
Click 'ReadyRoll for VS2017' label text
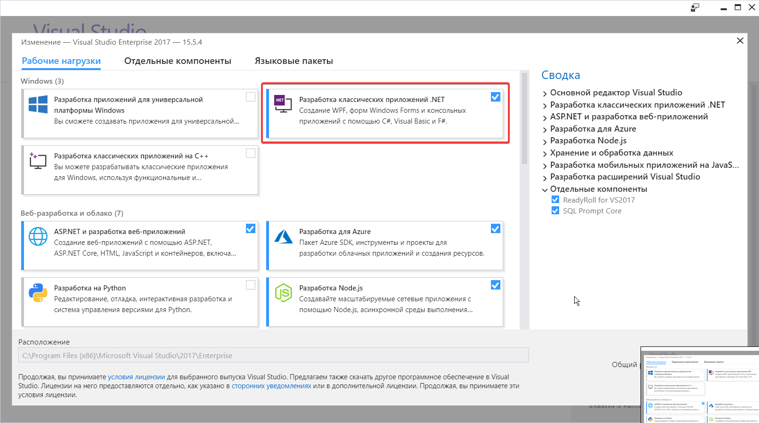599,200
